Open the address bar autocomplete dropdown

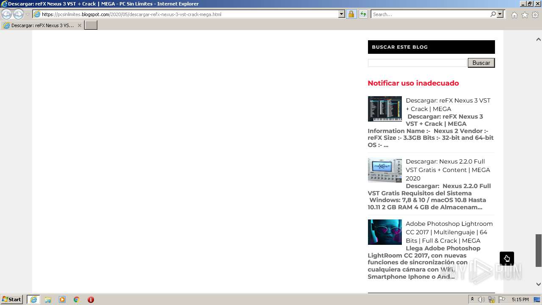[342, 14]
